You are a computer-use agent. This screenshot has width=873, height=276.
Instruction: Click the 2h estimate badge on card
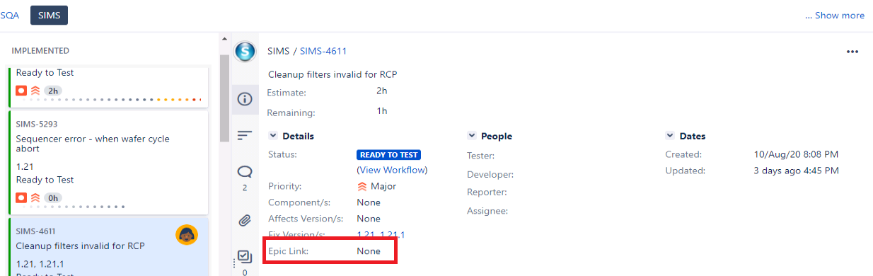pyautogui.click(x=53, y=91)
